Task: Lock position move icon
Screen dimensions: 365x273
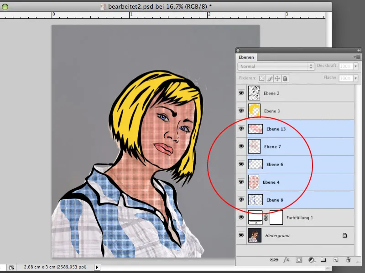Action: [x=277, y=78]
